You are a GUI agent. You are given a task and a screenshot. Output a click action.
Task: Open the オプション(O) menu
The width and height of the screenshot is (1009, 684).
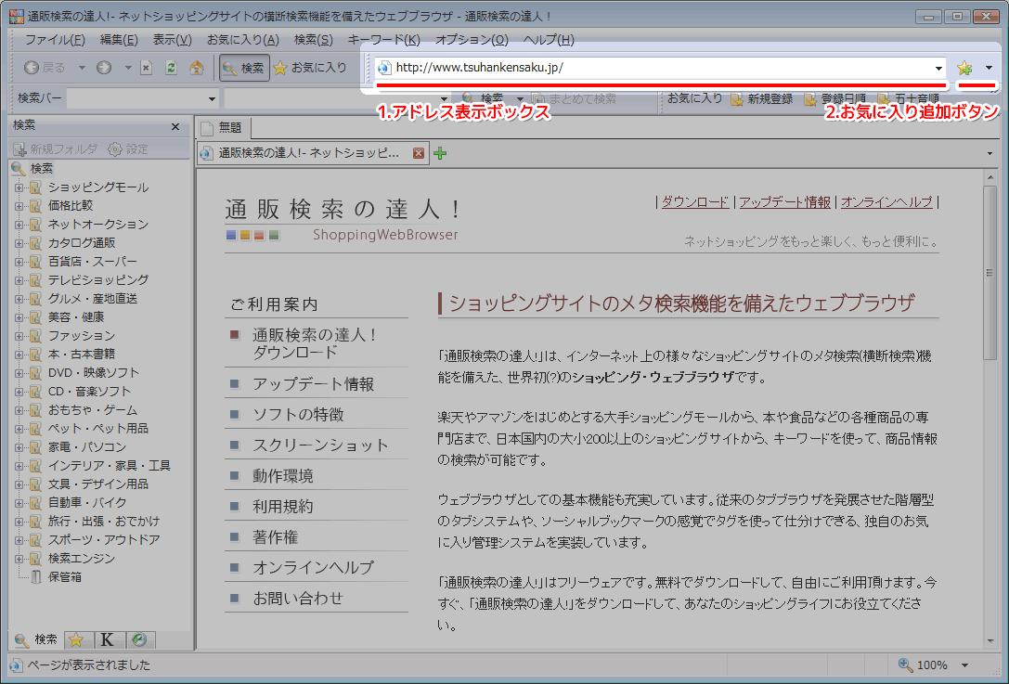point(472,40)
